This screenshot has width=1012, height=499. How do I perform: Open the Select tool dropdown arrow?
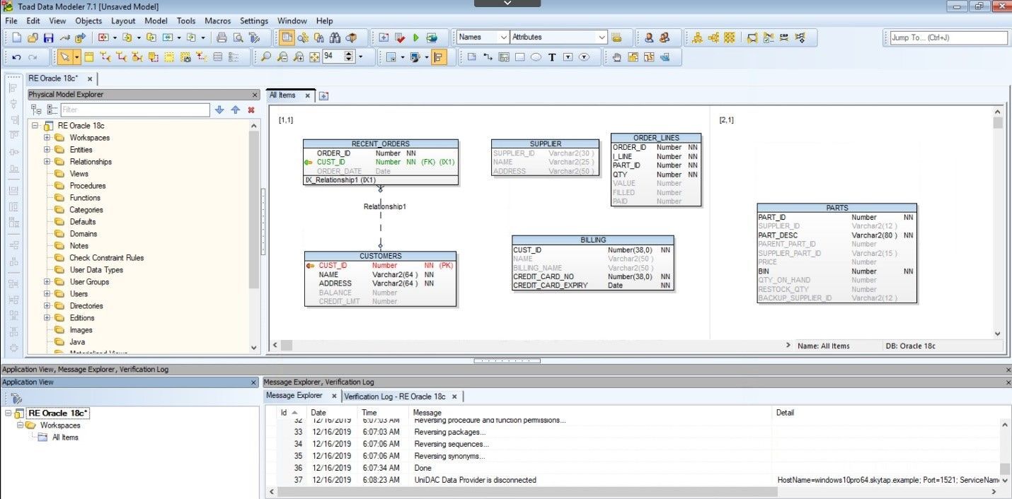[77, 57]
